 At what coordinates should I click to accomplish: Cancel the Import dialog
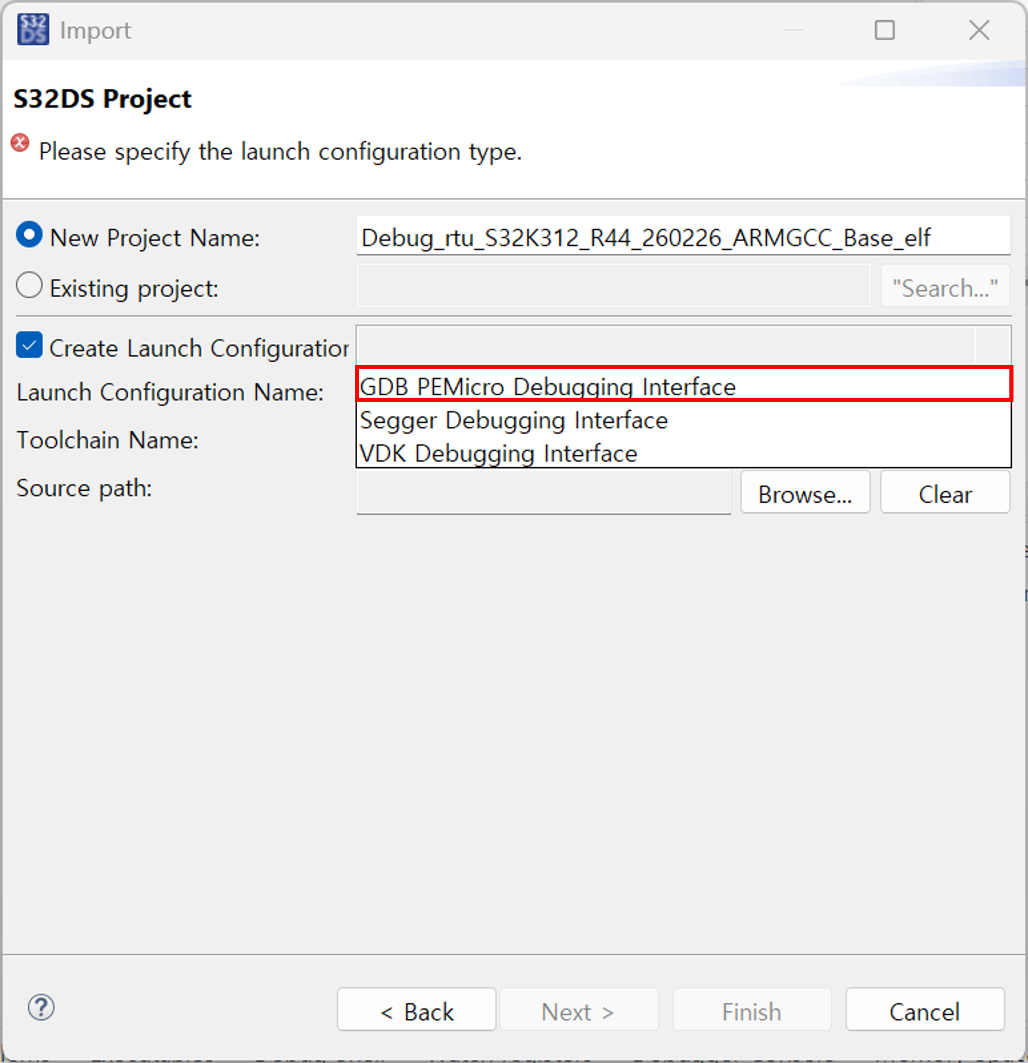tap(925, 1010)
